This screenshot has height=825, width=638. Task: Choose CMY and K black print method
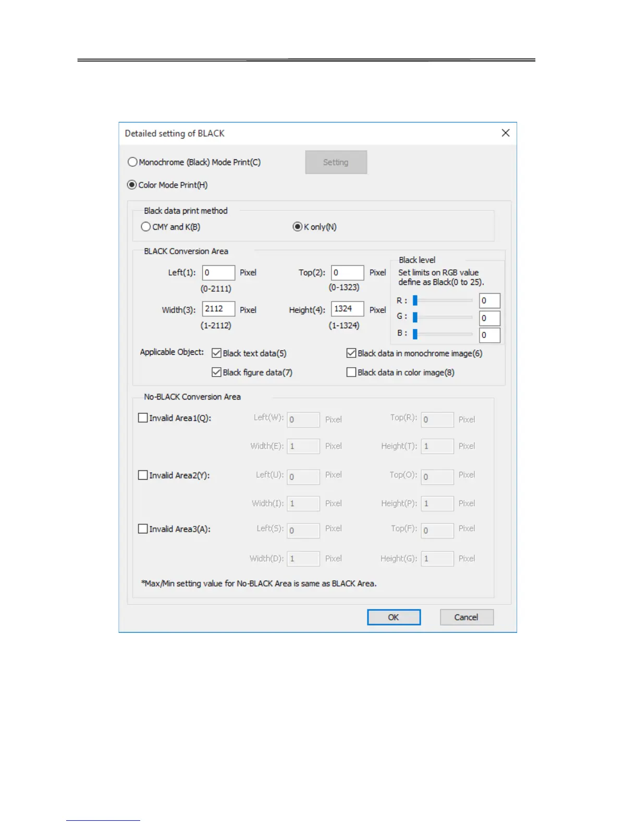146,227
